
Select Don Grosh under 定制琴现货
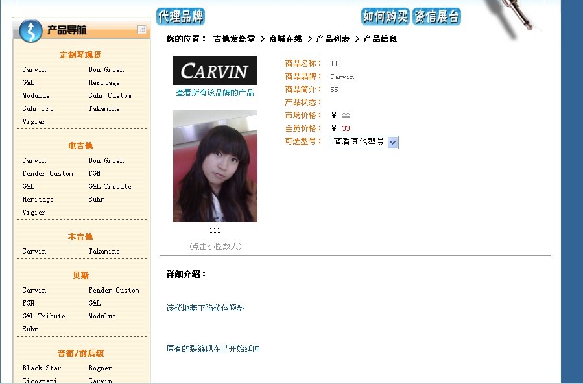coord(106,69)
